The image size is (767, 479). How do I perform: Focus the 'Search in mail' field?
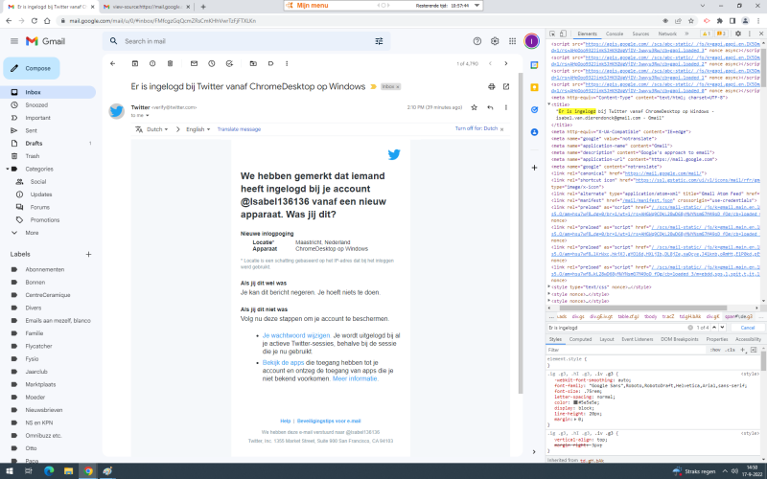(244, 41)
